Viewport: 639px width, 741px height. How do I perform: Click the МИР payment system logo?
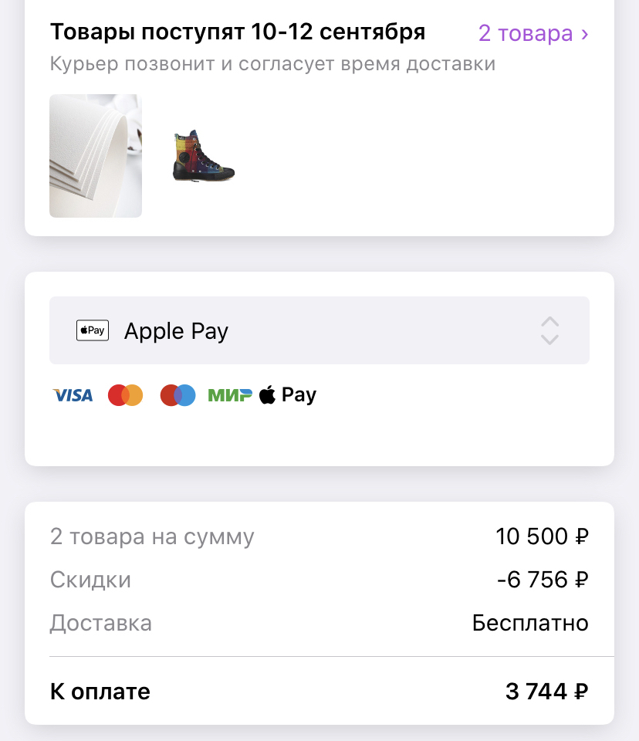(x=230, y=395)
